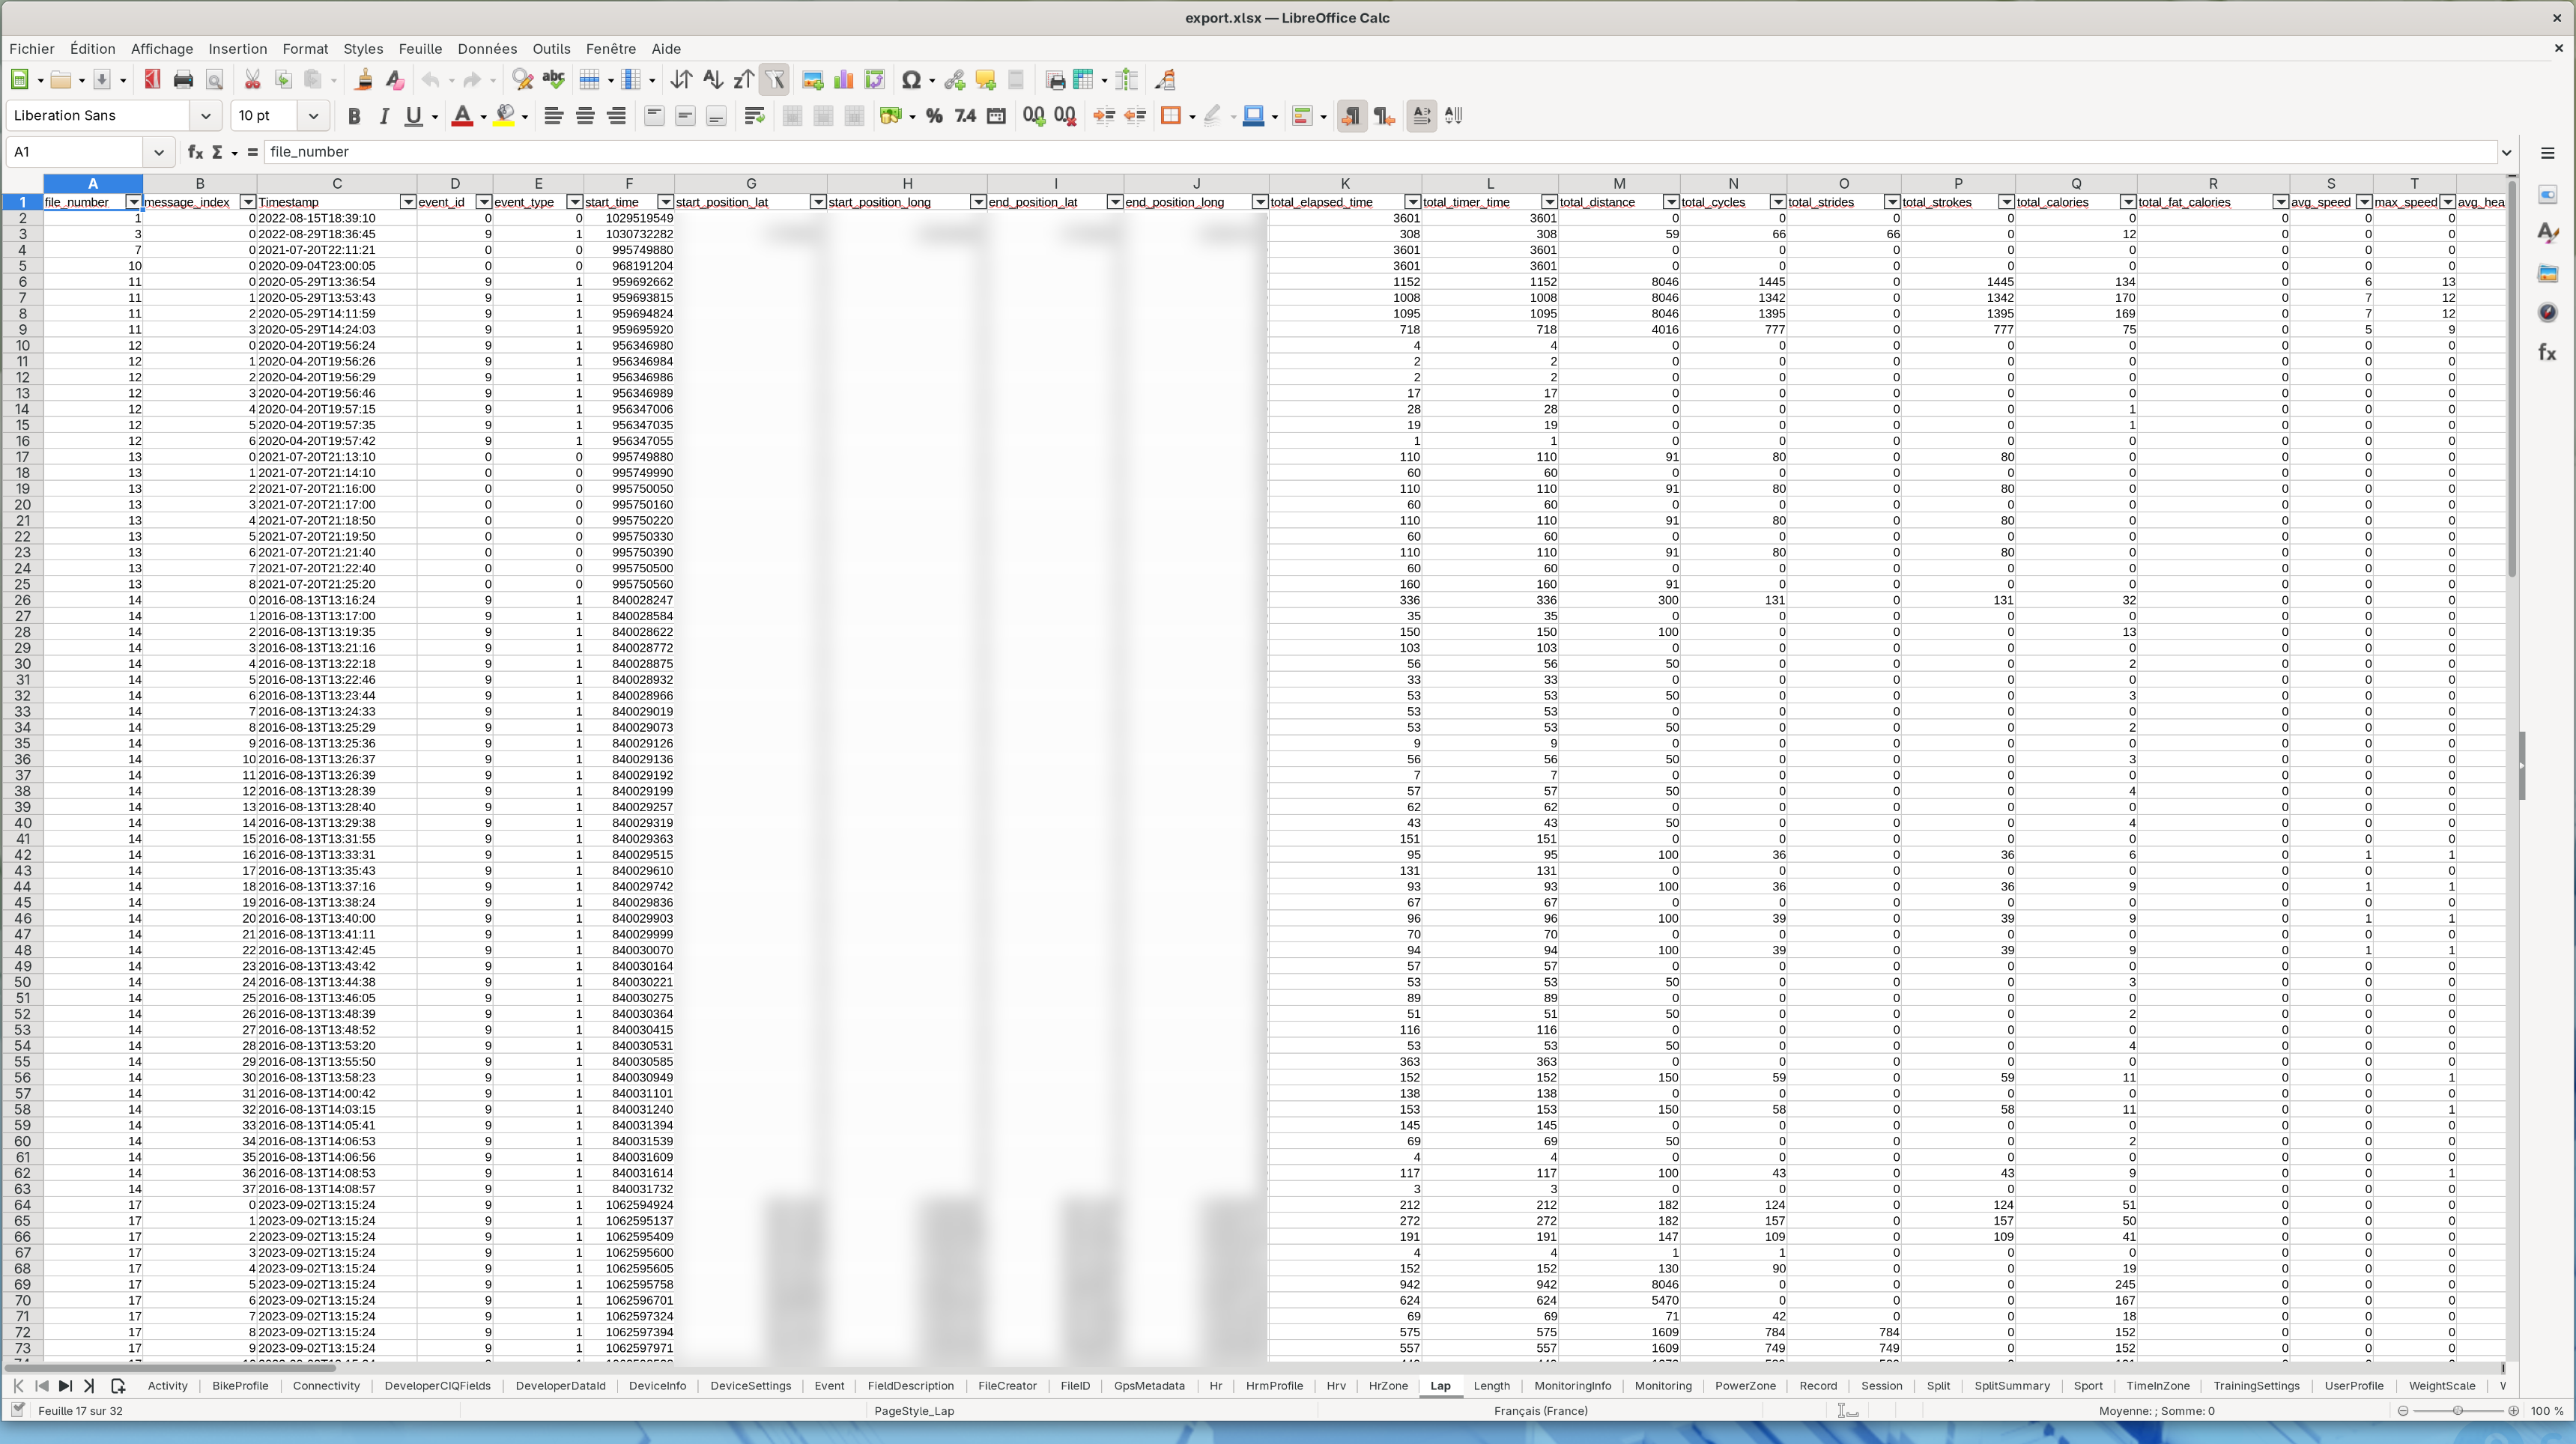Click the Export as PDF icon
Screen dimensions: 2576x1444
click(x=152, y=80)
